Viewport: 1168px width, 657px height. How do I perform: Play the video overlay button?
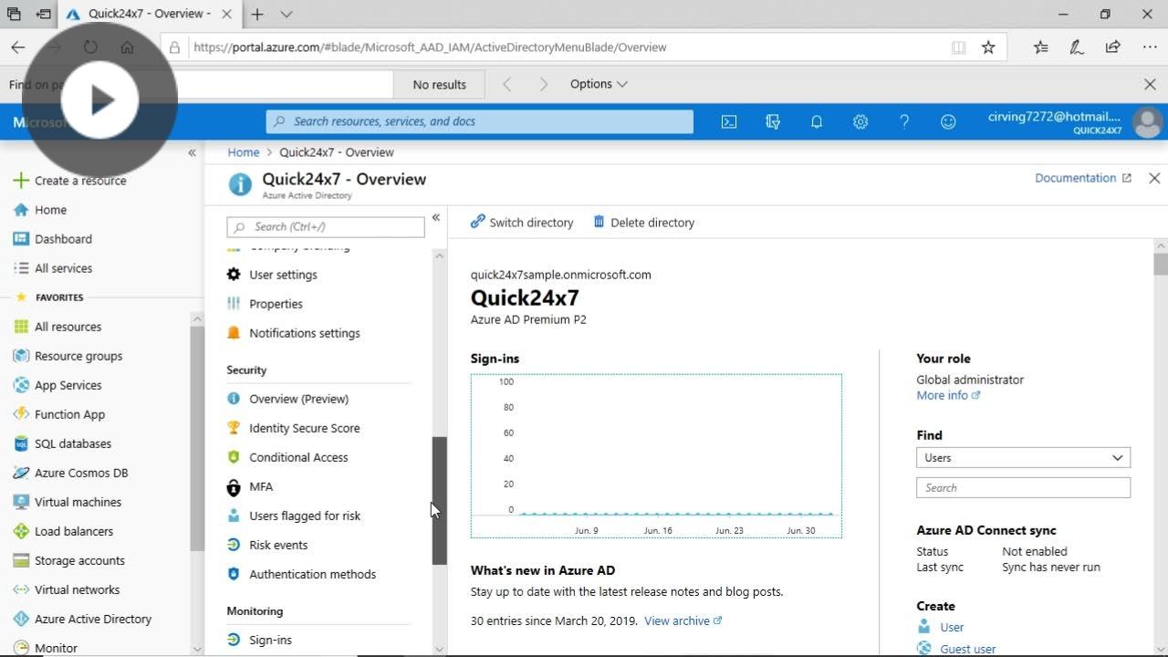point(99,99)
